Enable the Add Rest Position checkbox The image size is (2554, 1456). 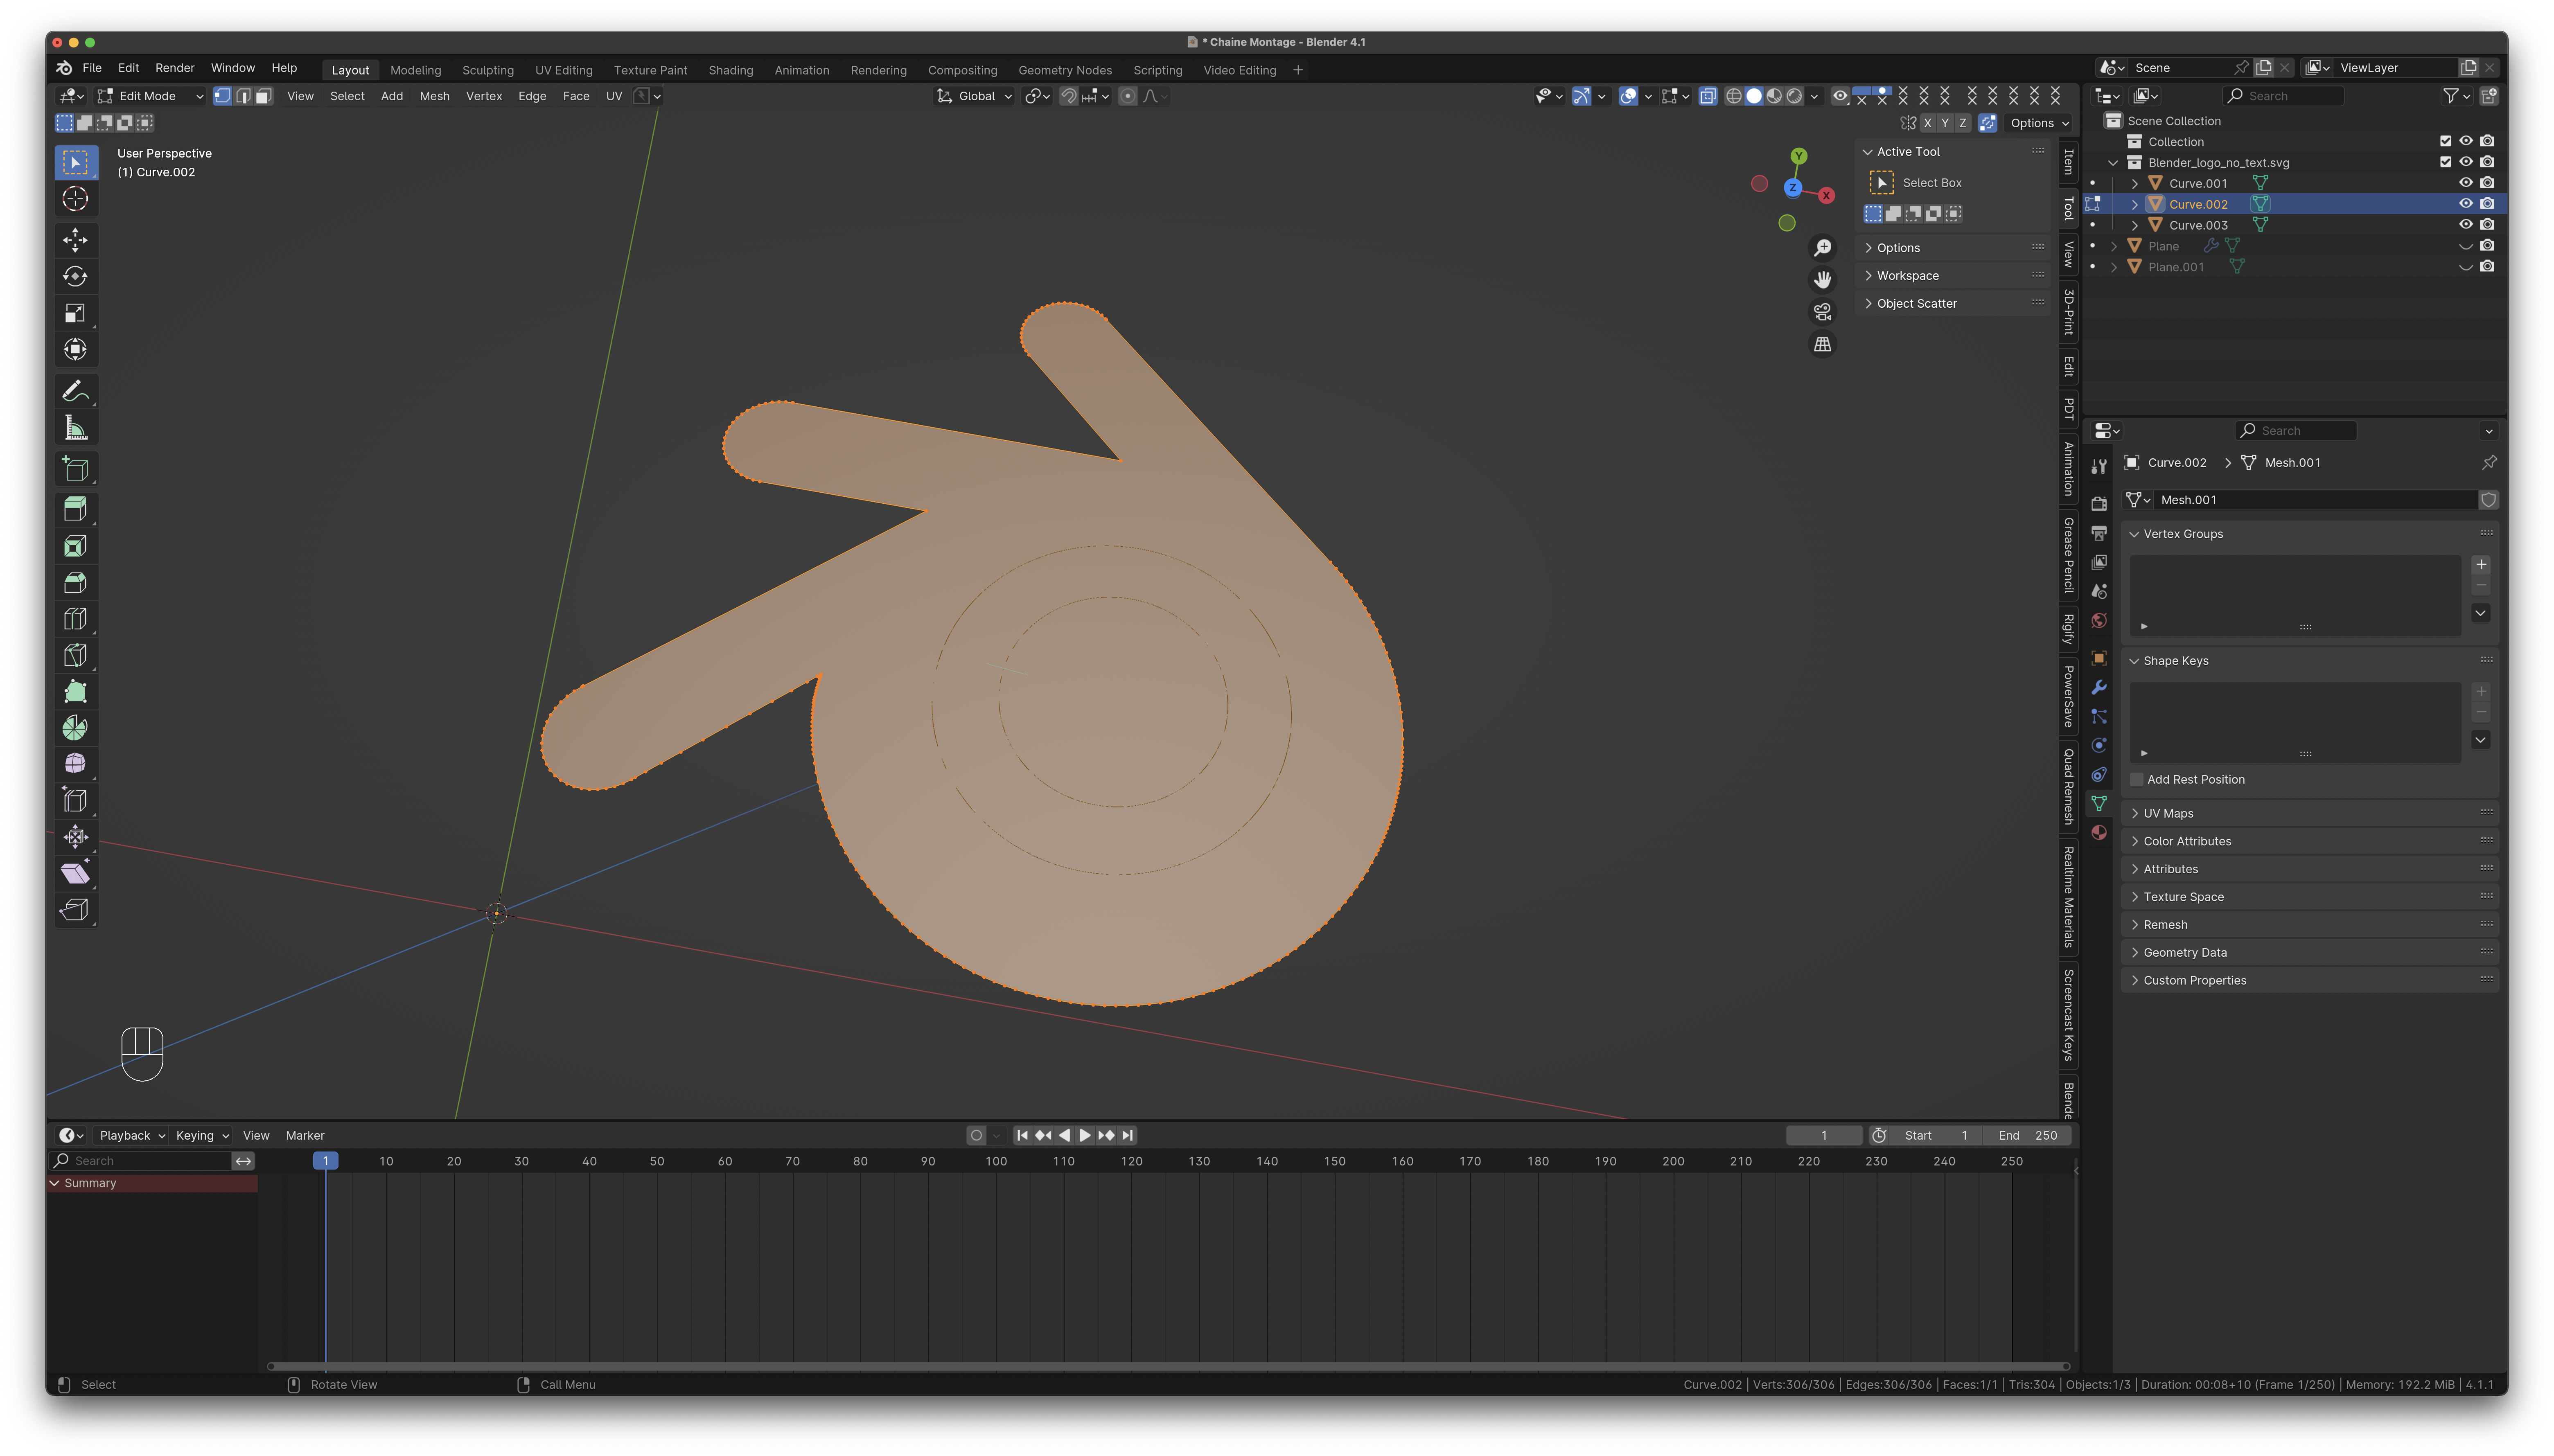point(2137,780)
